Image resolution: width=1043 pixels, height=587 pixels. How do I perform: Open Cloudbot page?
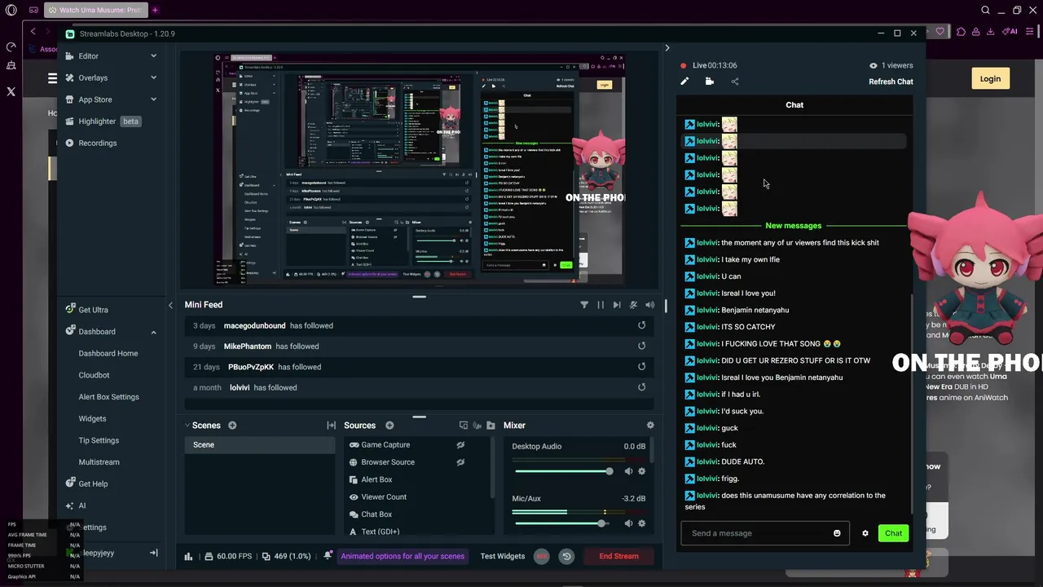94,375
